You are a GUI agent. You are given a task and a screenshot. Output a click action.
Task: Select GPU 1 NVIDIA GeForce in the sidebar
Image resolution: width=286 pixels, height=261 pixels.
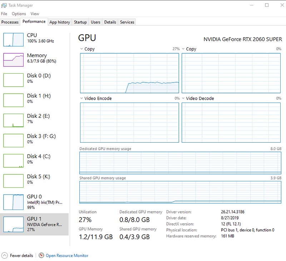coord(34,224)
